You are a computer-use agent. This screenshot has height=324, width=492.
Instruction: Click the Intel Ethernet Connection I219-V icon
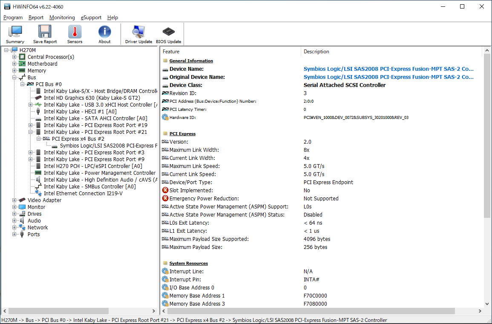[38, 193]
